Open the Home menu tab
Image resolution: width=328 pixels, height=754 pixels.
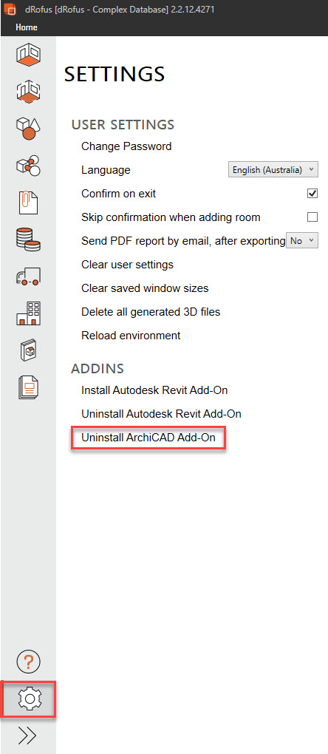[27, 27]
